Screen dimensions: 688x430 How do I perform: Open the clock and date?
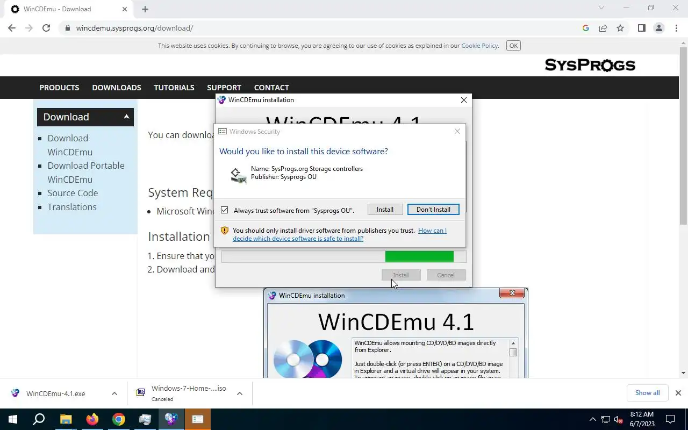[x=641, y=419]
